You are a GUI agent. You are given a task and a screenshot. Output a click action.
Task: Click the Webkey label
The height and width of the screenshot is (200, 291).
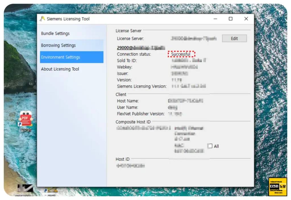point(124,67)
